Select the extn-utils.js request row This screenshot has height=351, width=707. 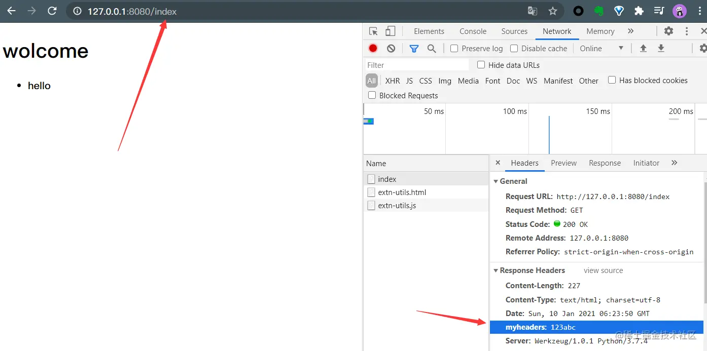[x=426, y=205]
